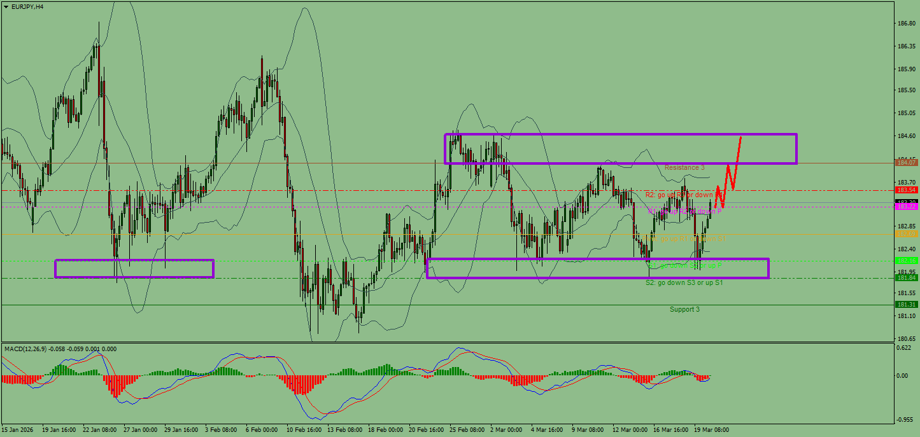Select the red 183.54 price tag
Viewport: 920px width, 437px height.
click(x=905, y=190)
